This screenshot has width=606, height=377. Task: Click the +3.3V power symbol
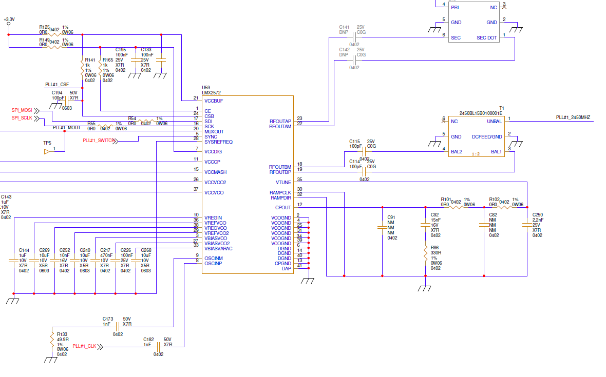(x=9, y=23)
